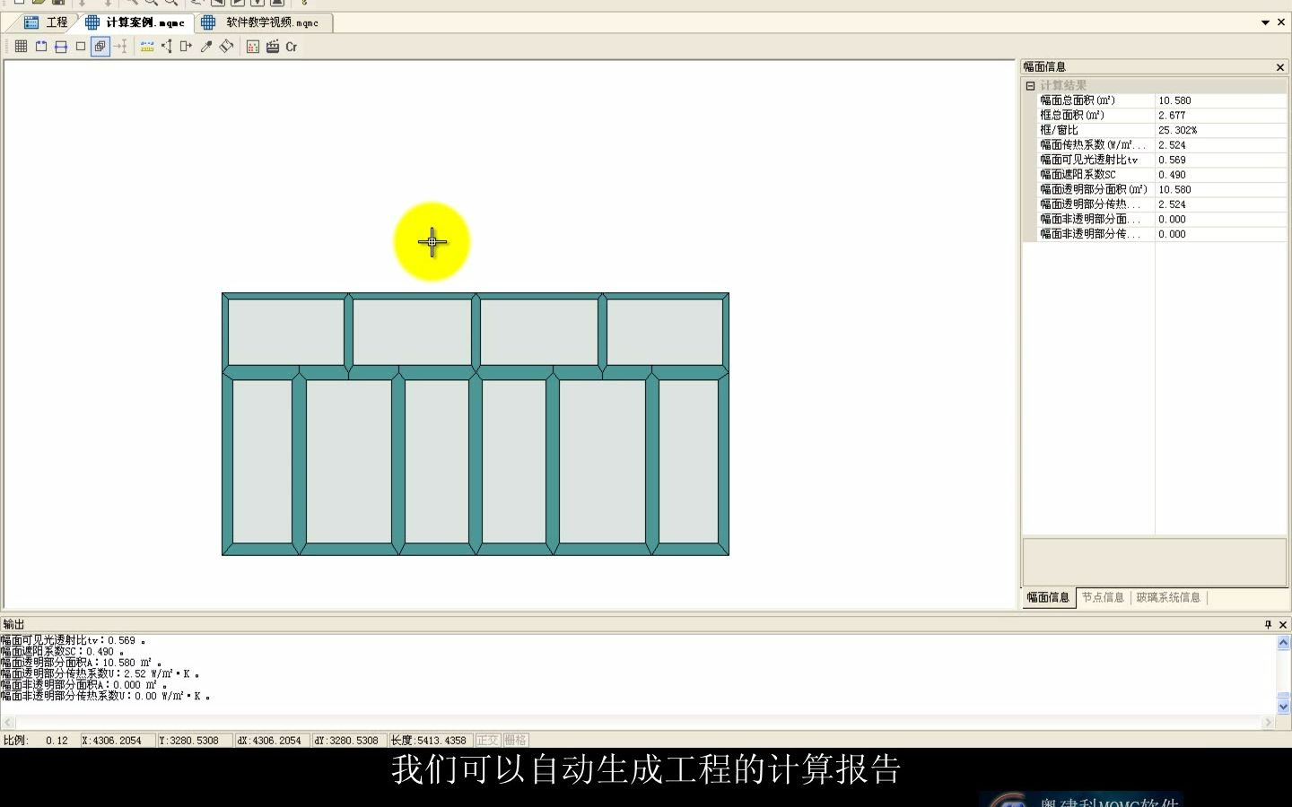
Task: Click the clapperboard video toolbar icon
Action: pos(273,47)
